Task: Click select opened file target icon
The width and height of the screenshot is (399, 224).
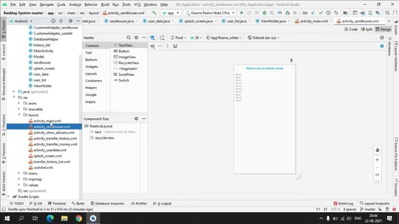Action: coord(53,21)
